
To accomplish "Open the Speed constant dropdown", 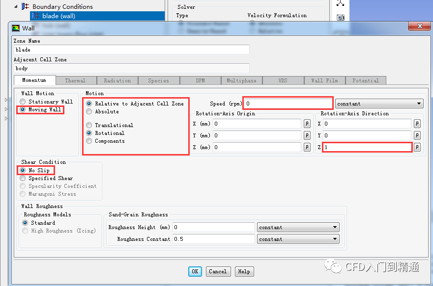I will click(379, 104).
